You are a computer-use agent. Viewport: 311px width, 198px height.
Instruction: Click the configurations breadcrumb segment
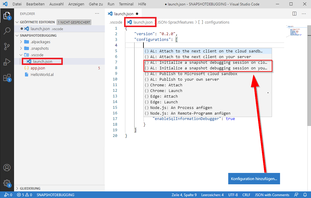coord(214,22)
